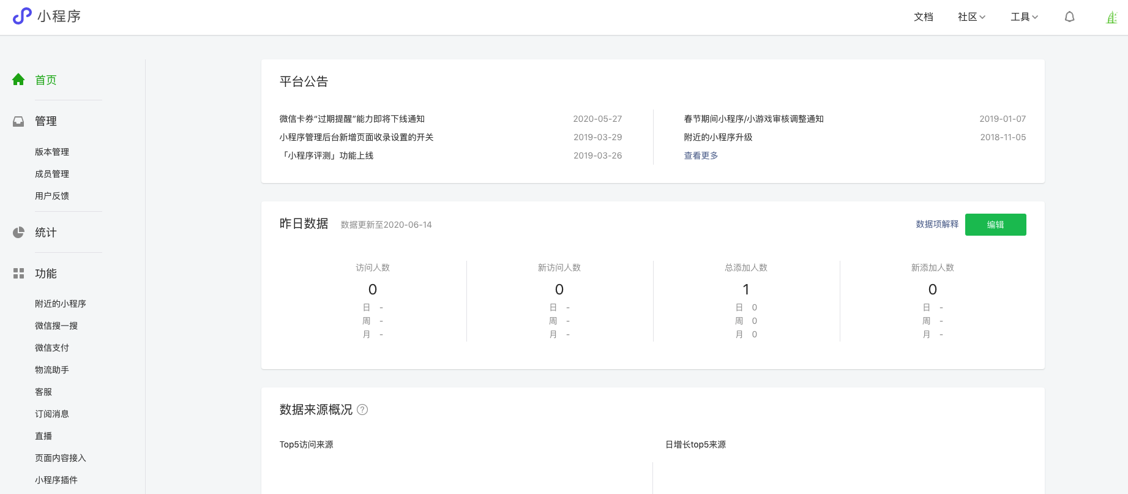Open the account avatar icon
The width and height of the screenshot is (1128, 494).
click(x=1112, y=17)
